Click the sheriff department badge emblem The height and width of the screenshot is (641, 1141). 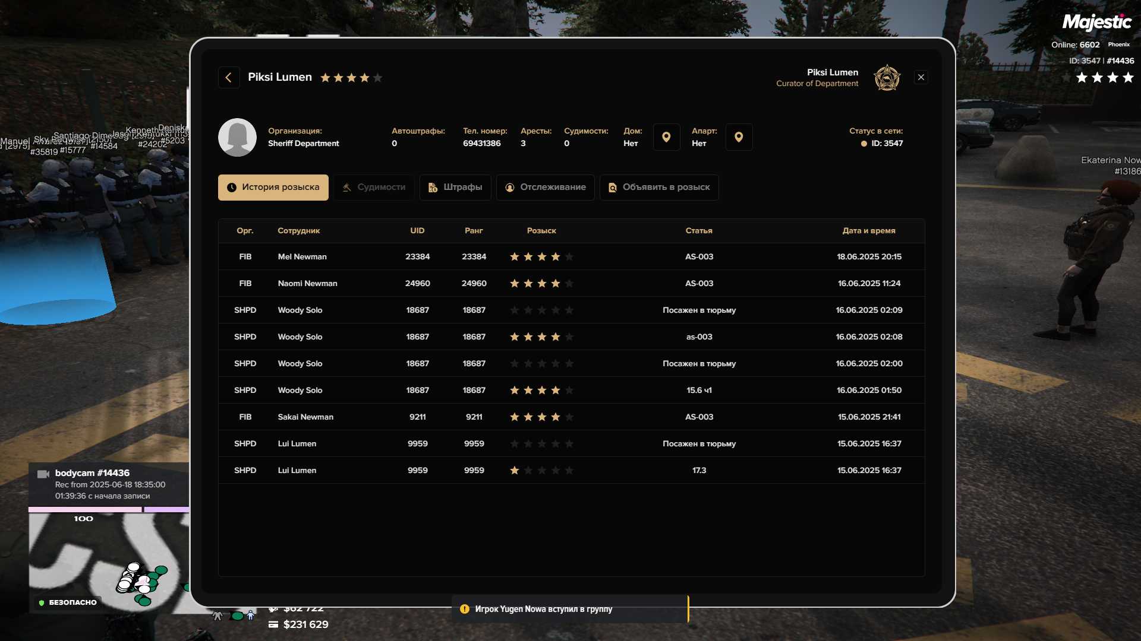click(887, 78)
